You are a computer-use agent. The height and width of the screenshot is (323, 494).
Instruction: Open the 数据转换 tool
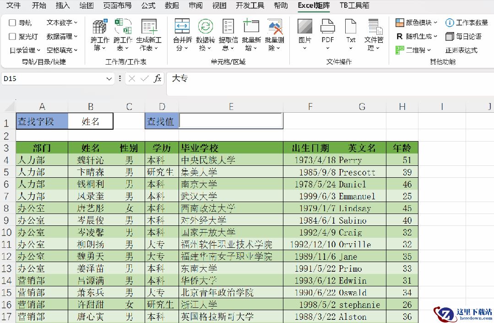pos(206,35)
